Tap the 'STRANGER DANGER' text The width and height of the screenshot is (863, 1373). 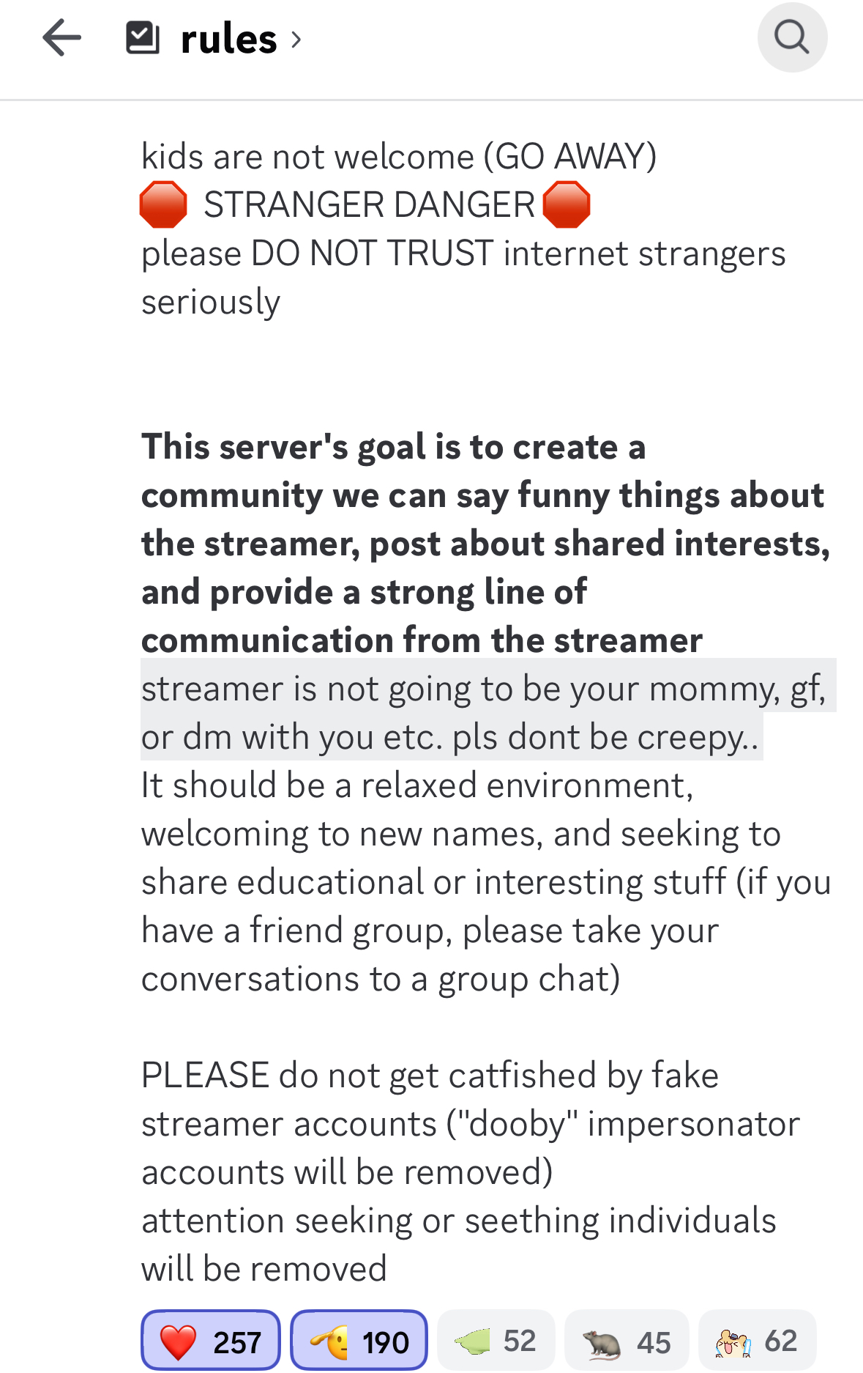pyautogui.click(x=369, y=205)
